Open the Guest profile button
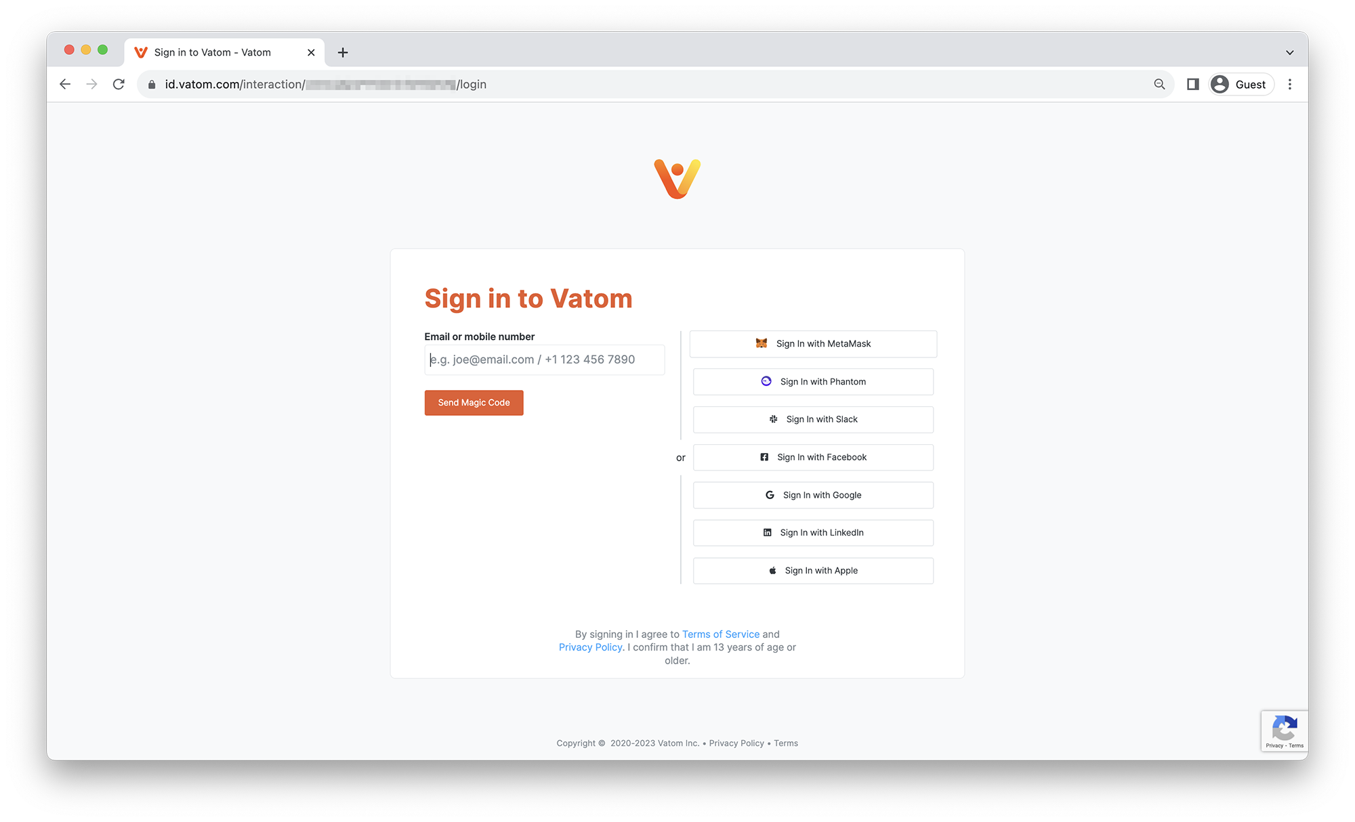The height and width of the screenshot is (822, 1355). tap(1241, 84)
